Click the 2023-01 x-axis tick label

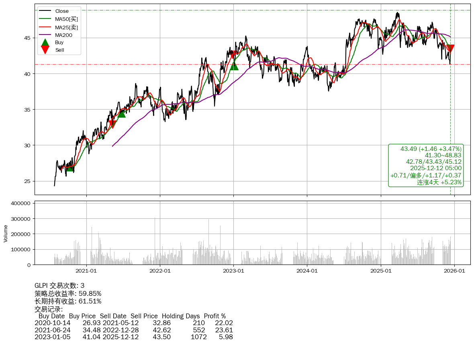pos(234,271)
